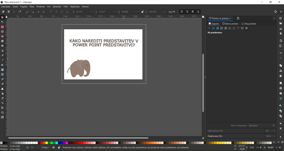
Task: Select the 3D box tool
Action: click(2, 41)
